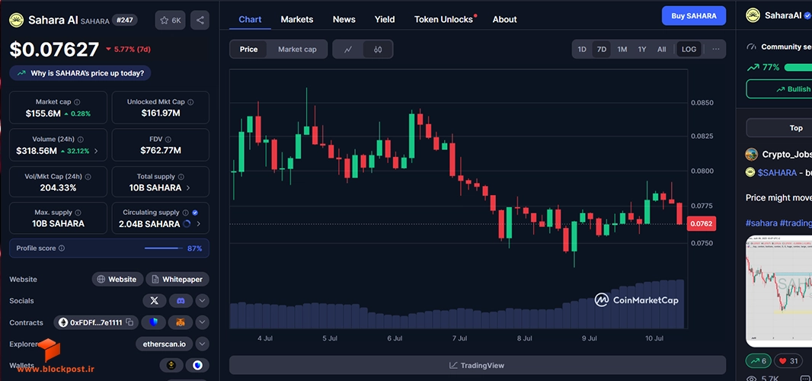Click the Total supply info icon
812x381 pixels.
tap(181, 177)
